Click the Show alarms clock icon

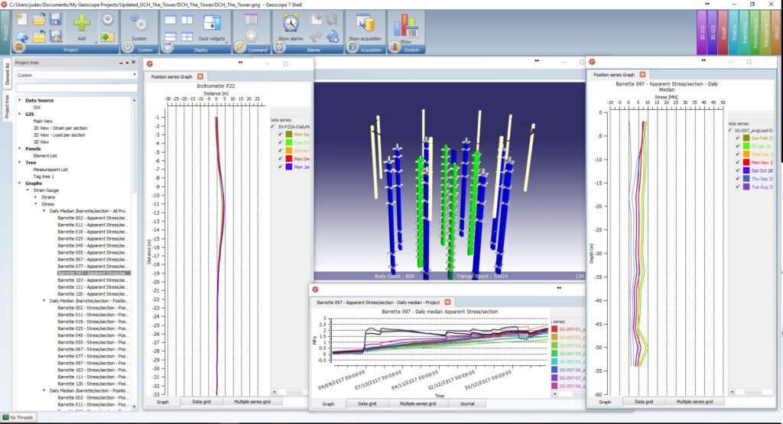291,23
